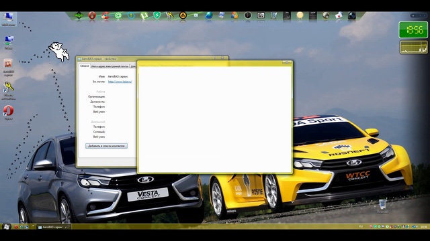The image size is (430, 241).
Task: Click the АвтоВАЗ сервис taskbar button
Action: click(54, 227)
